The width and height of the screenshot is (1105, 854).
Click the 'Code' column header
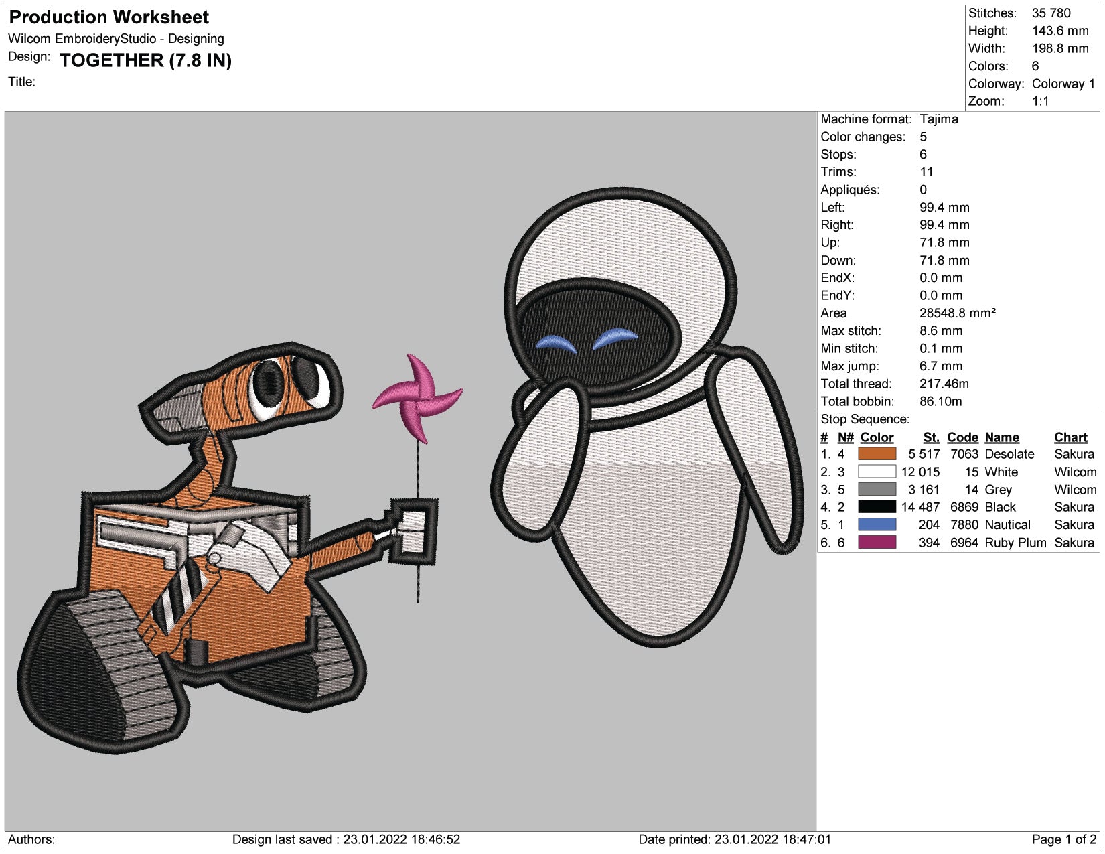point(962,437)
